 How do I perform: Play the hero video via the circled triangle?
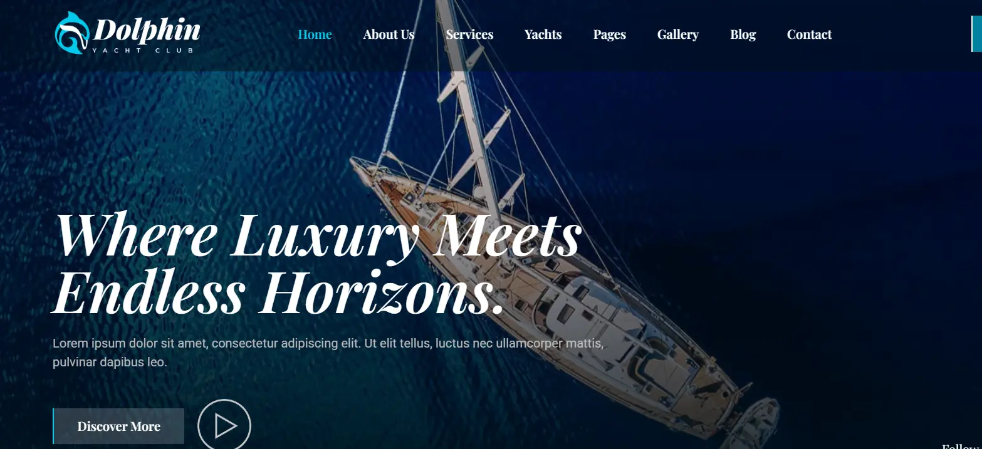224,426
